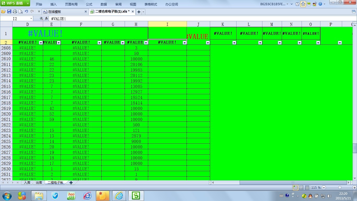Switch to normal view in status bar
Image resolution: width=357 pixels, height=201 pixels.
tap(296, 188)
